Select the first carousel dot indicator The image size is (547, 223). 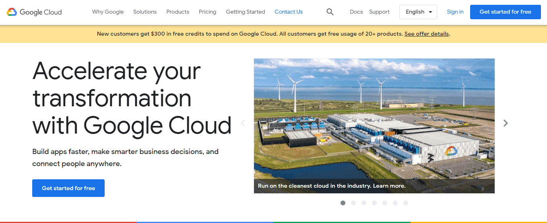click(343, 203)
